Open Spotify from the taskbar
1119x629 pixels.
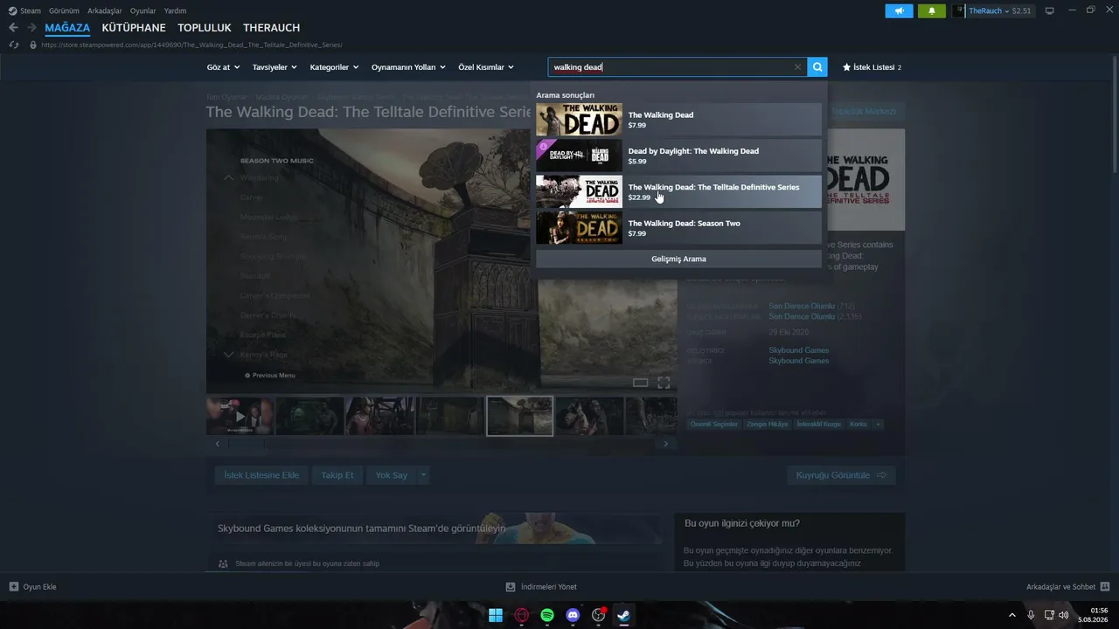coord(547,615)
